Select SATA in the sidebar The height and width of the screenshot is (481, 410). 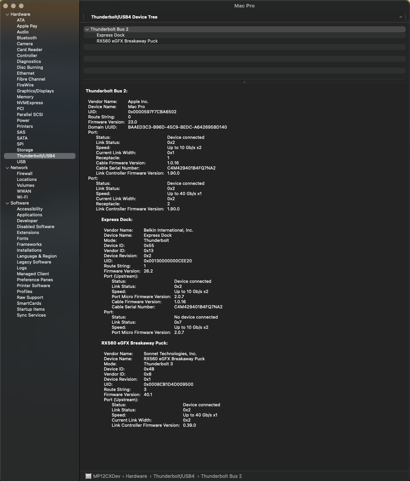(x=22, y=138)
